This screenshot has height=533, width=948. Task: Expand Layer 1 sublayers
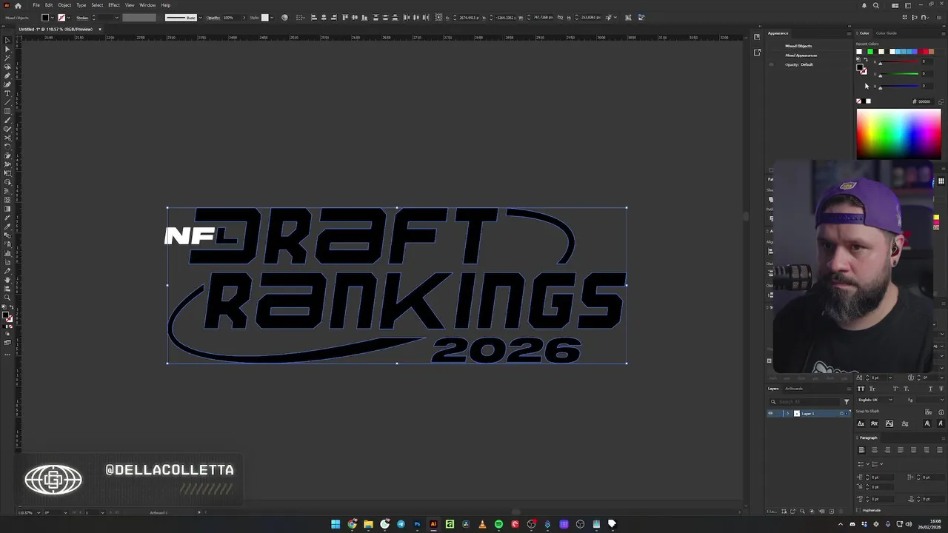click(x=787, y=413)
